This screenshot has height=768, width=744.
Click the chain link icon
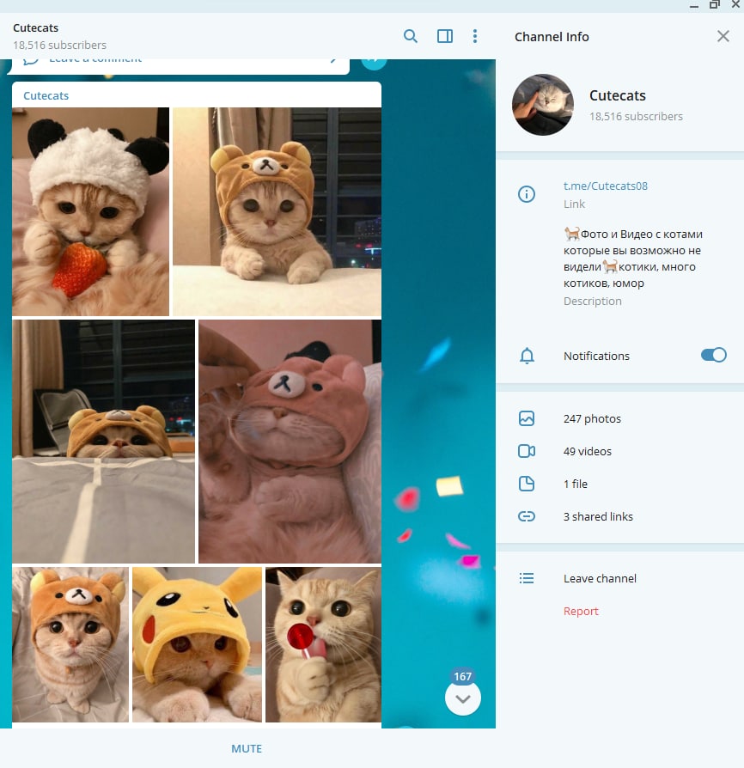527,516
